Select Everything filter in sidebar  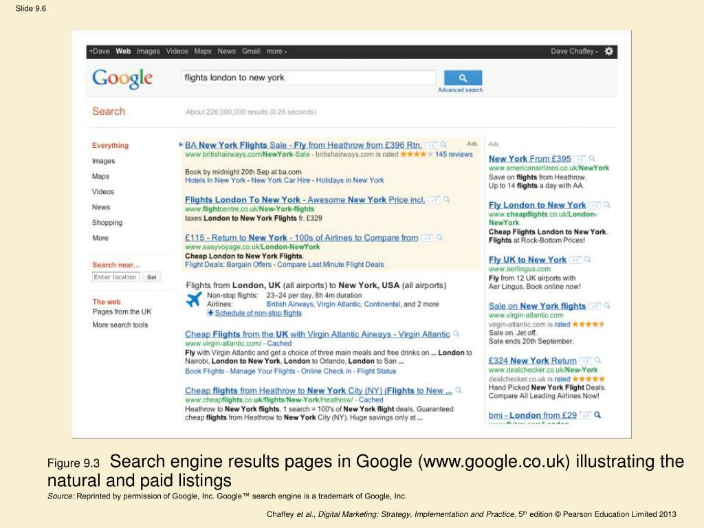(110, 146)
